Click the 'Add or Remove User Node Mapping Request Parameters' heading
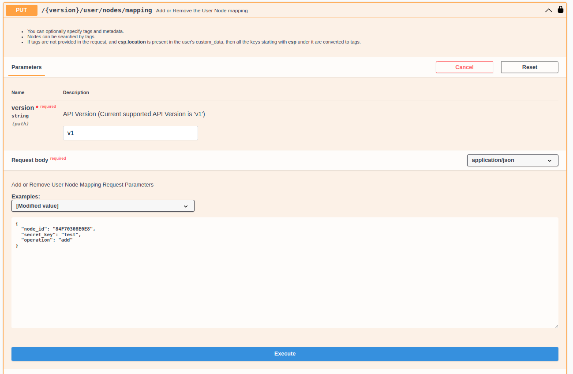This screenshot has width=573, height=374. click(x=82, y=184)
